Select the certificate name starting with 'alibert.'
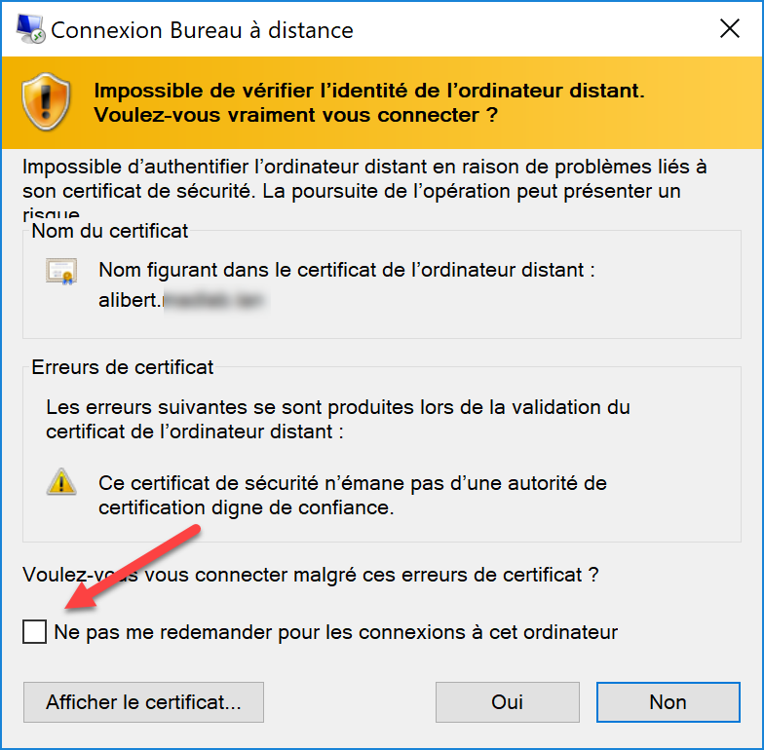Screen dimensions: 764x750 click(x=183, y=300)
